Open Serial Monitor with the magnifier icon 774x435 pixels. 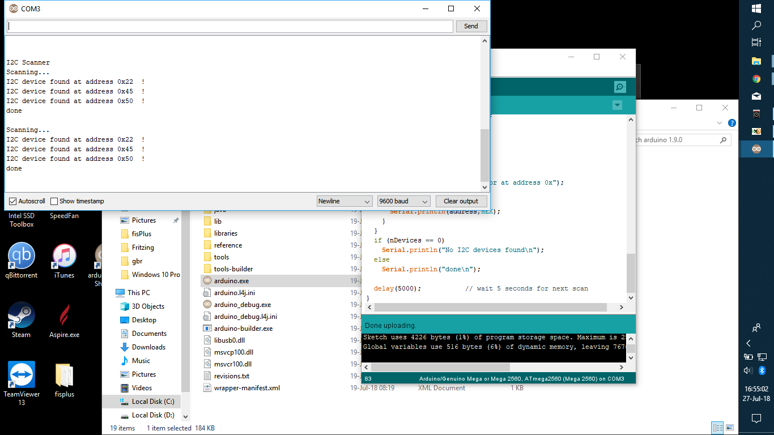coord(619,87)
